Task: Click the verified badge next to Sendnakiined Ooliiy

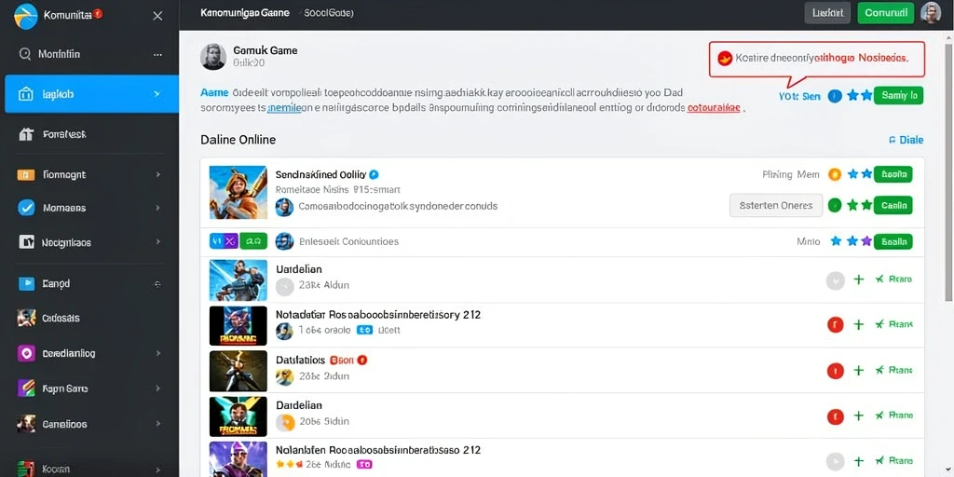Action: coord(375,174)
